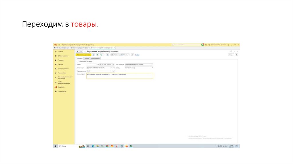293x164 pixels.
Task: Expand the Склад dropdown arrow
Action: coord(150,68)
